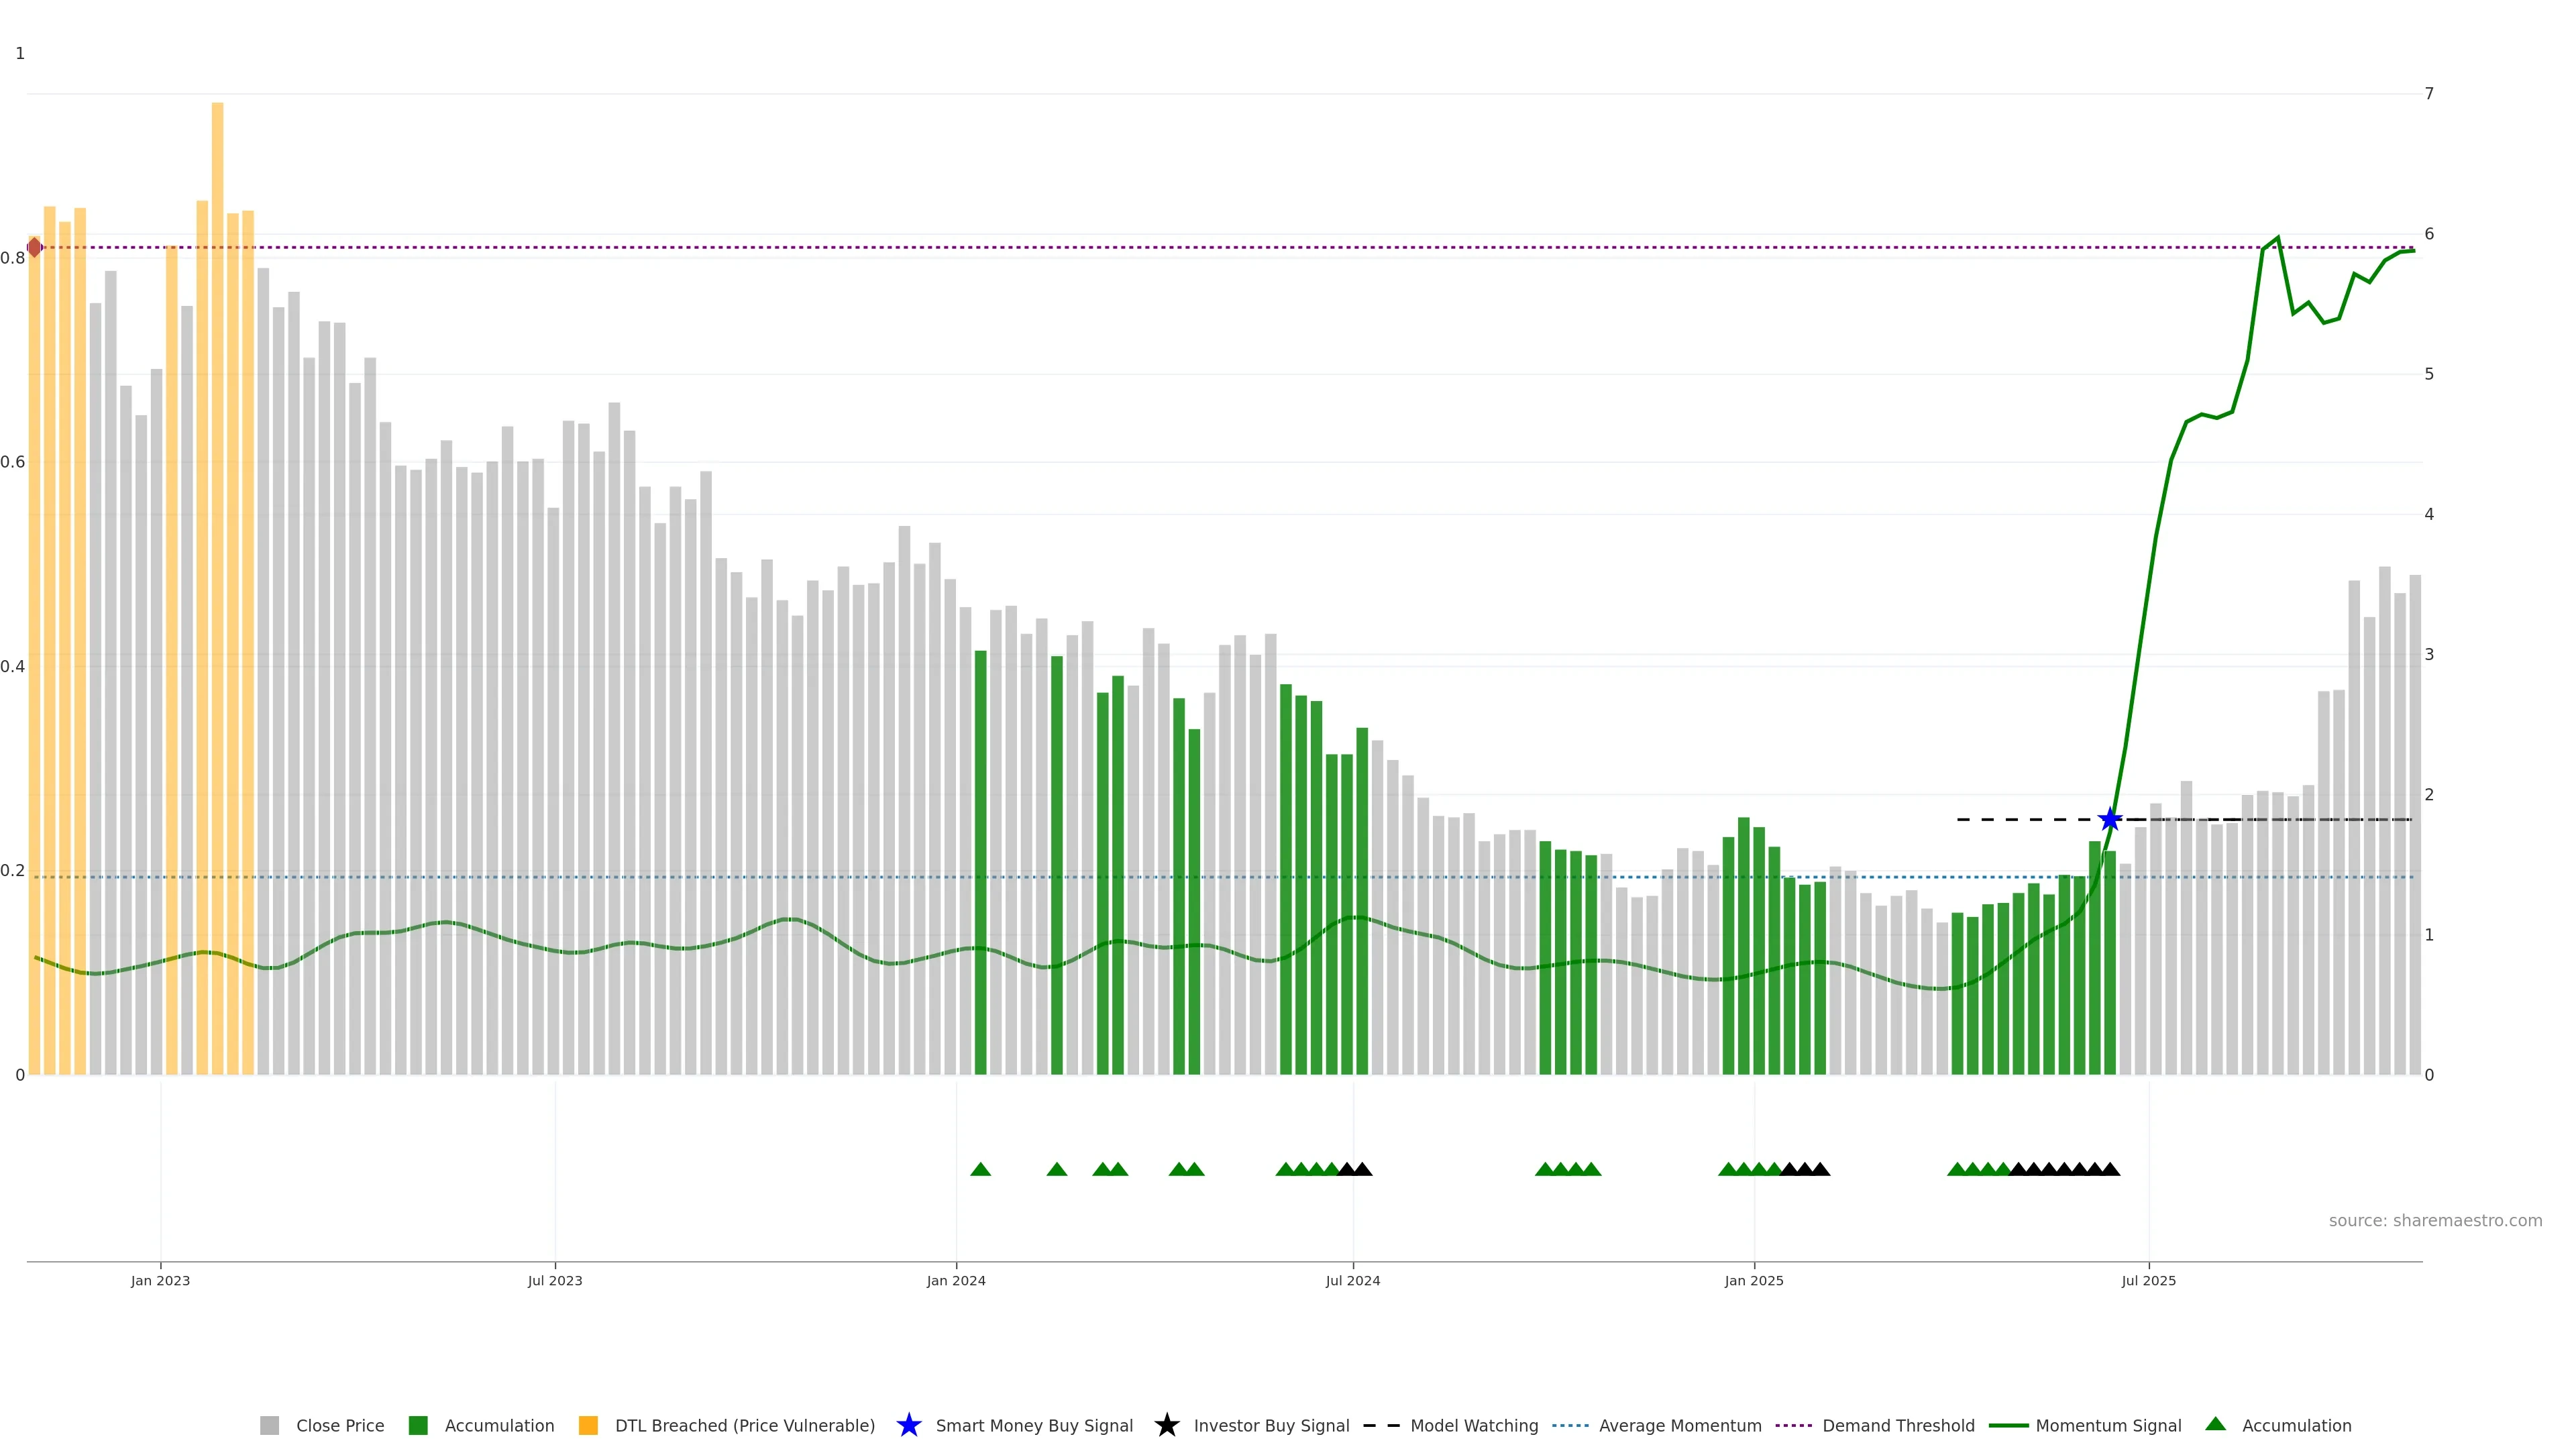Click the last black triangle marker before Jul 2025
The image size is (2576, 1449).
(x=2110, y=1170)
